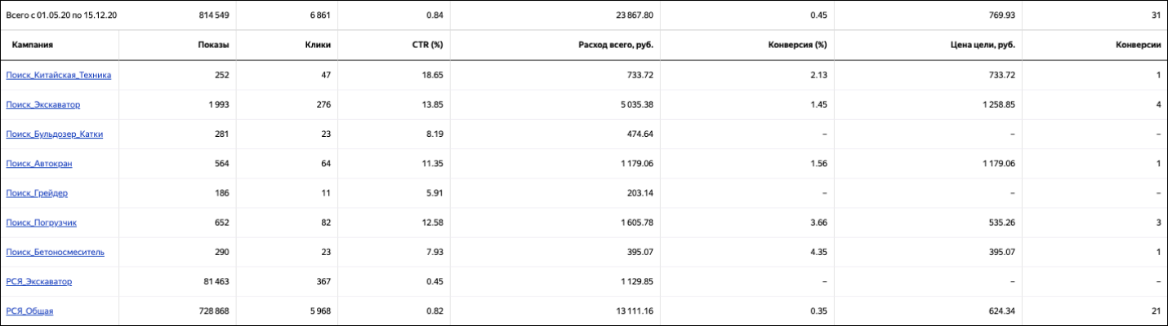This screenshot has width=1168, height=326.
Task: Click the Расход всего, руб. header
Action: [615, 45]
